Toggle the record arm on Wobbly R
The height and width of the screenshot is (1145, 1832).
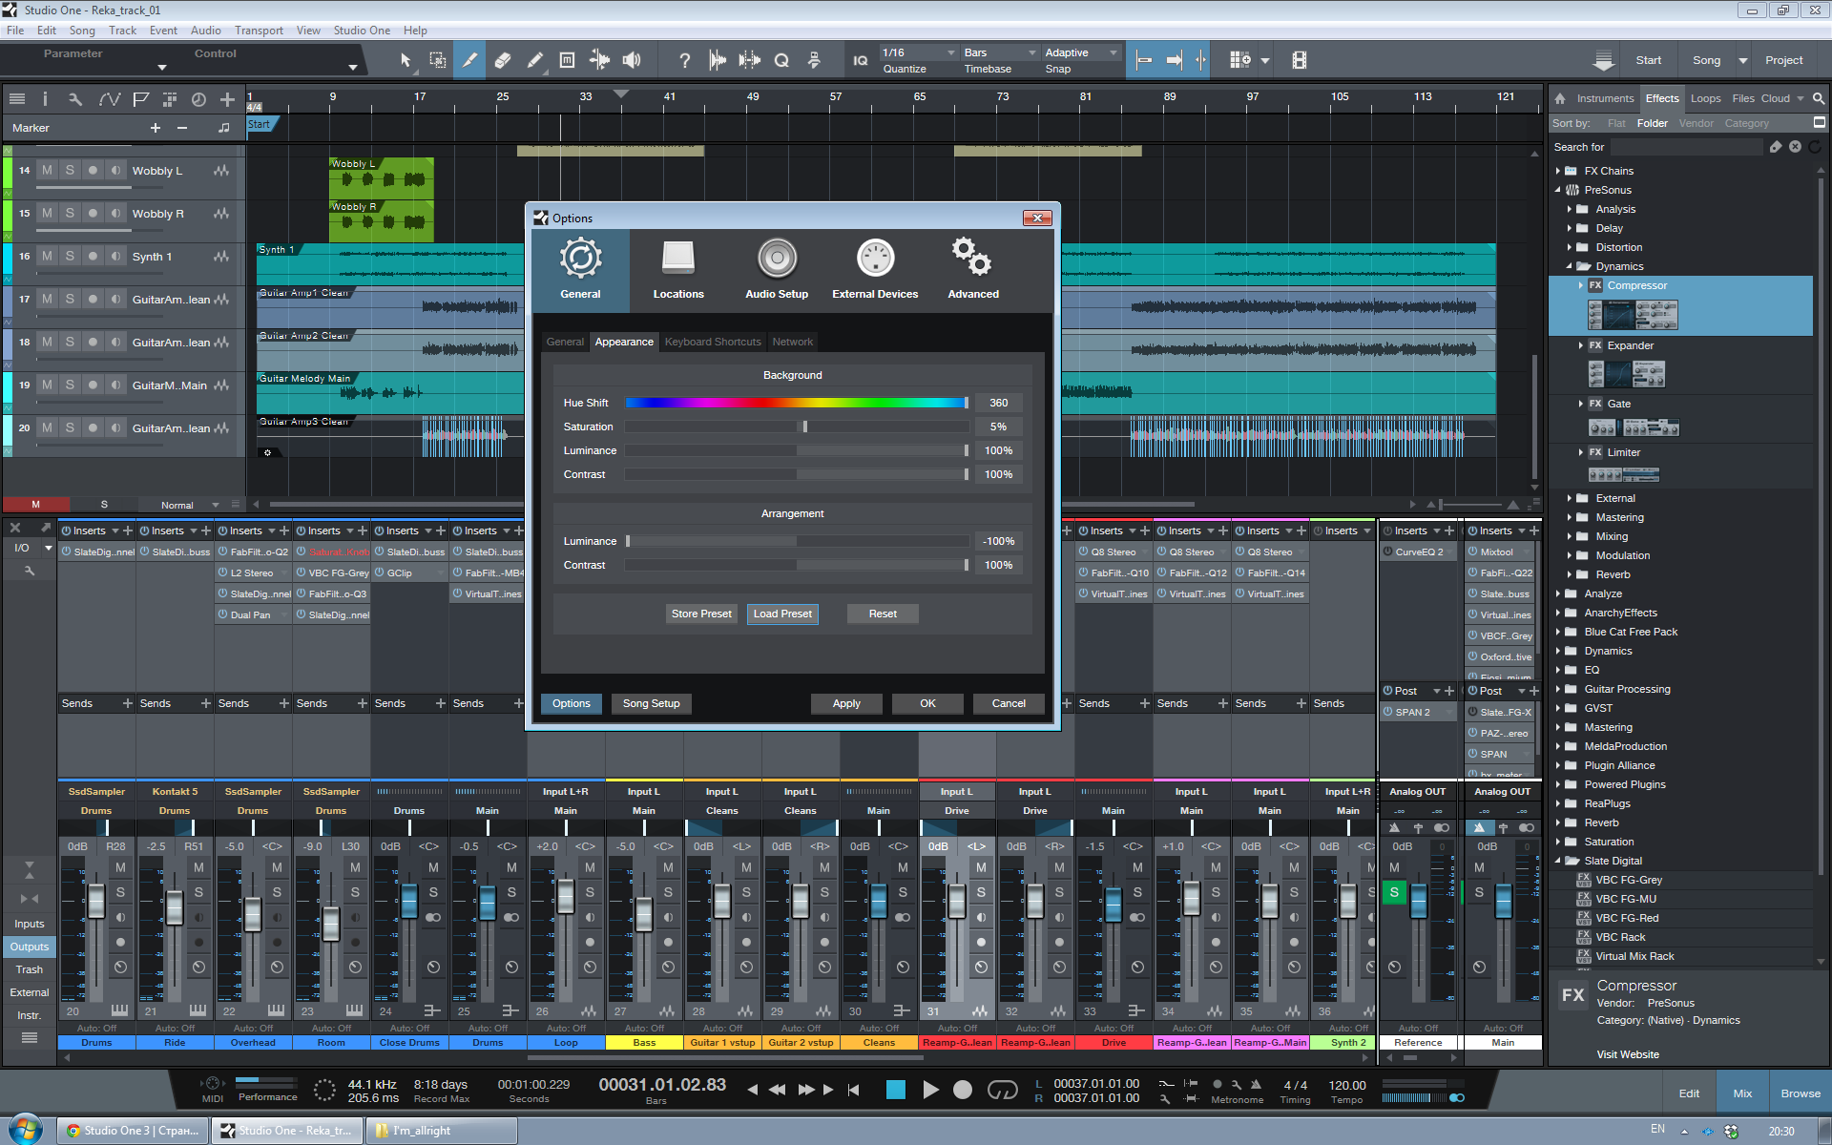(93, 213)
